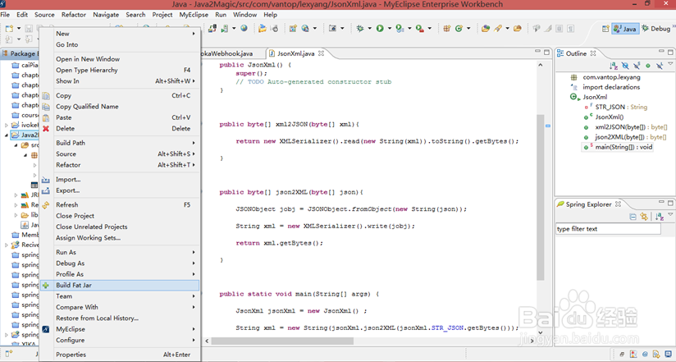This screenshot has height=362, width=676.
Task: Expand the Run As submenu
Action: coord(194,252)
